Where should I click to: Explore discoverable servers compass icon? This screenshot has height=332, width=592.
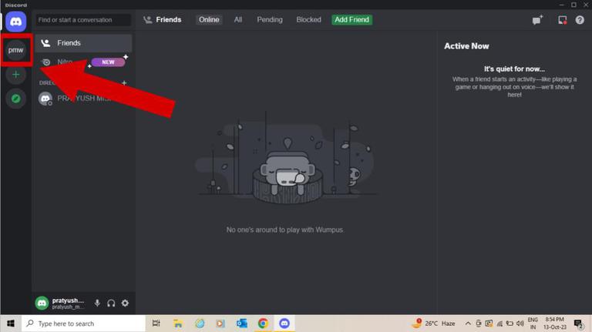click(16, 99)
